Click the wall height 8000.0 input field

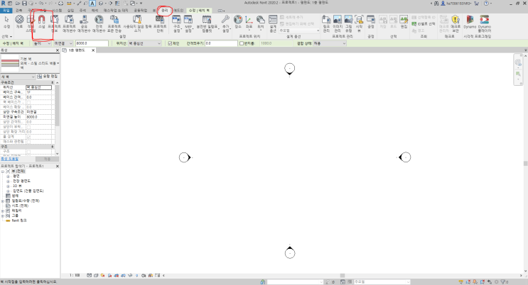92,43
